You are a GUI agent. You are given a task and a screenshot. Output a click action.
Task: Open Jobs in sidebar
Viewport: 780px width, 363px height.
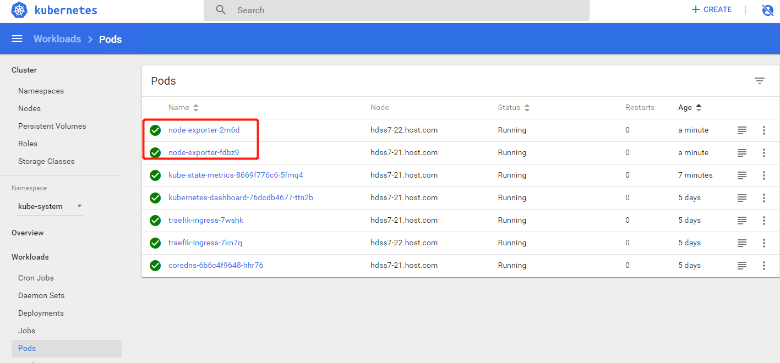pos(26,331)
